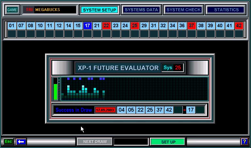Select number 01 in the number row
Screen dimensions: 251x148
coord(11,25)
